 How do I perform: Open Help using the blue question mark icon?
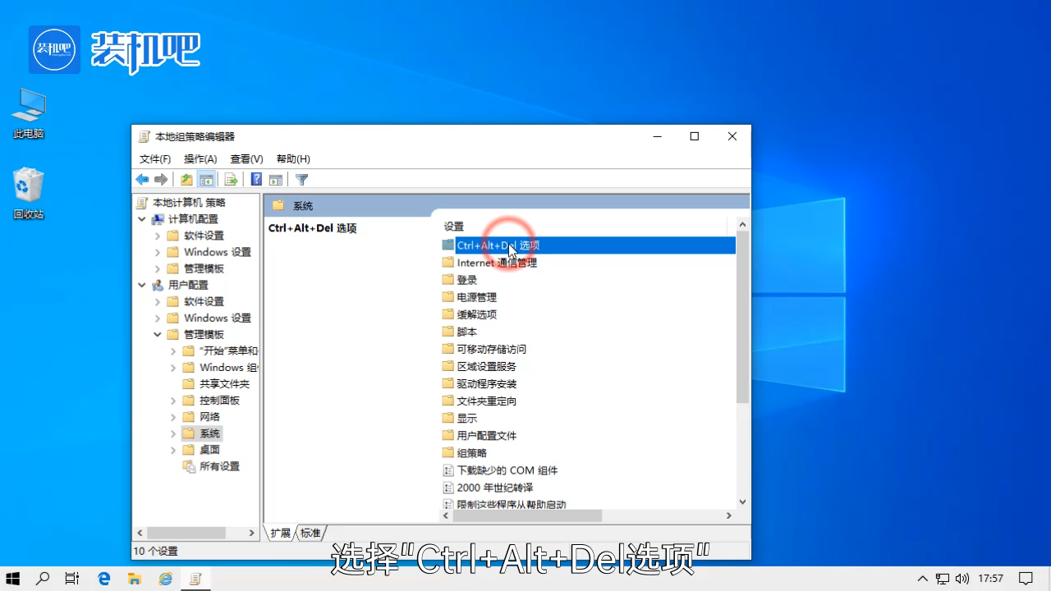(256, 179)
